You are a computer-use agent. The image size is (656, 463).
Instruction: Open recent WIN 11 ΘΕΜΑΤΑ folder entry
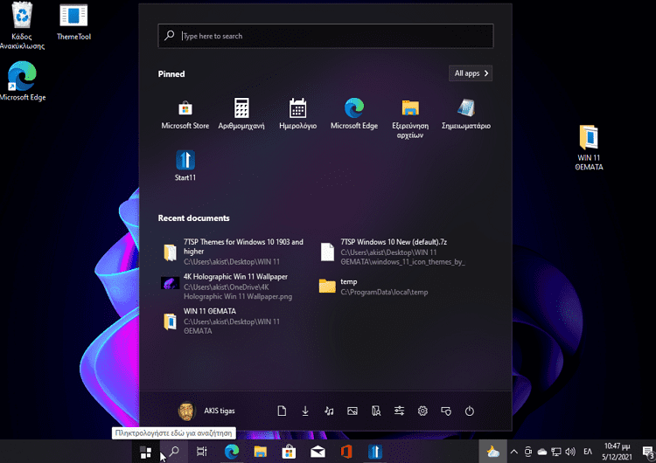pyautogui.click(x=222, y=321)
